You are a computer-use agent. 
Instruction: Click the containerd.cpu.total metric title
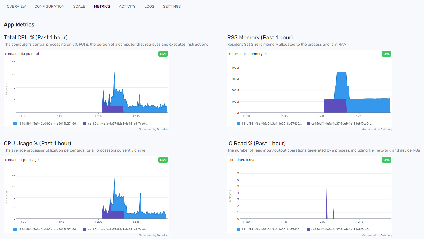pos(22,54)
